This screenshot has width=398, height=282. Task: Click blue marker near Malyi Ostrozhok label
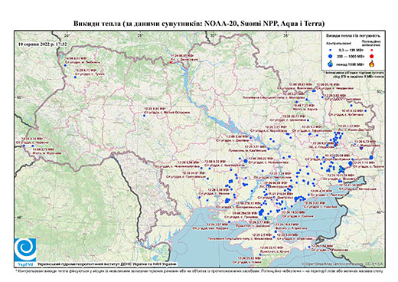(144, 116)
